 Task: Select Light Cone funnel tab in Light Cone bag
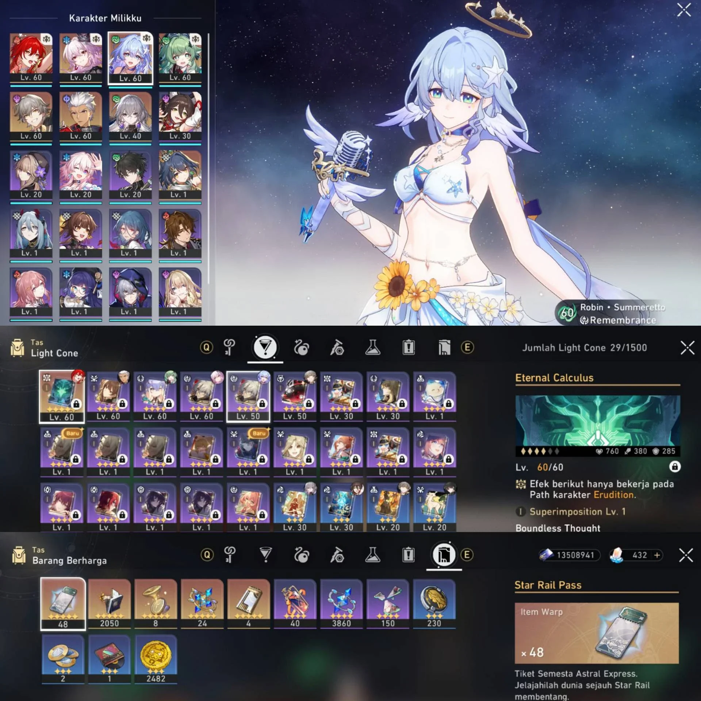coord(265,347)
